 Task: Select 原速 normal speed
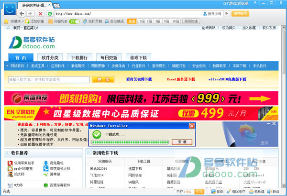click(132, 22)
